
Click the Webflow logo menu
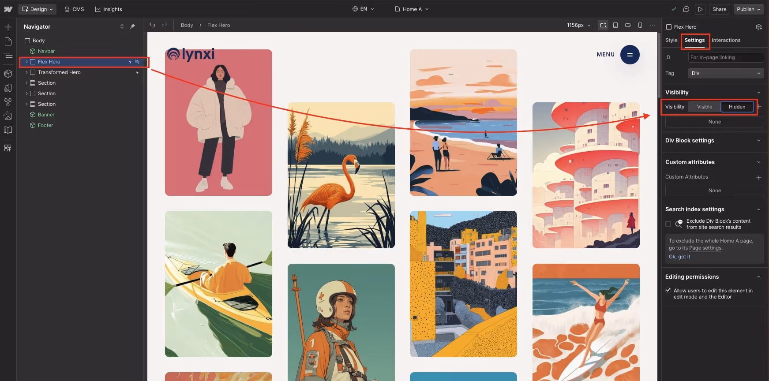click(x=8, y=9)
